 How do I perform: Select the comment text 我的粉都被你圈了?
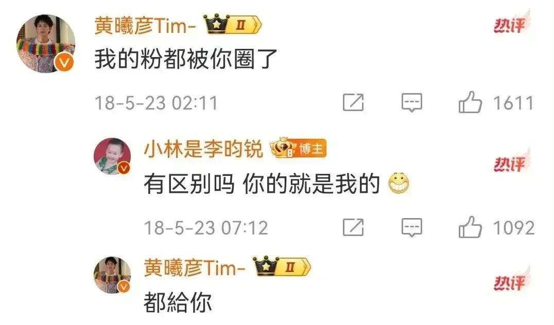click(x=186, y=59)
